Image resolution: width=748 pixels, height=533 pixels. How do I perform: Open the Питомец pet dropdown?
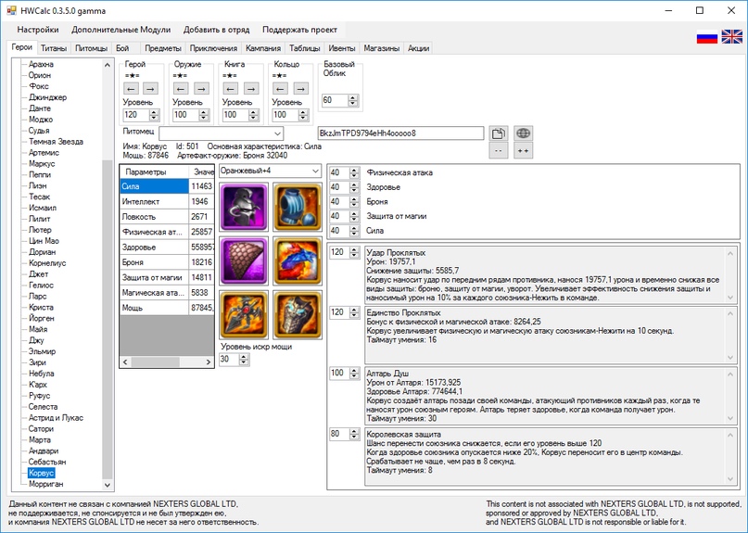click(x=222, y=133)
